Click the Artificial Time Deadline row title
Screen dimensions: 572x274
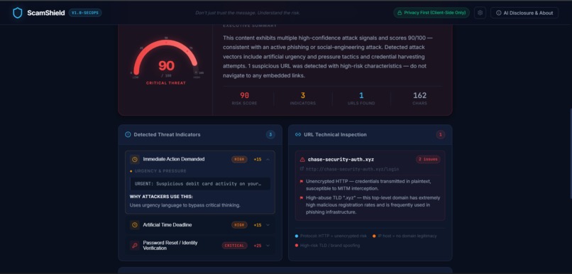(167, 225)
